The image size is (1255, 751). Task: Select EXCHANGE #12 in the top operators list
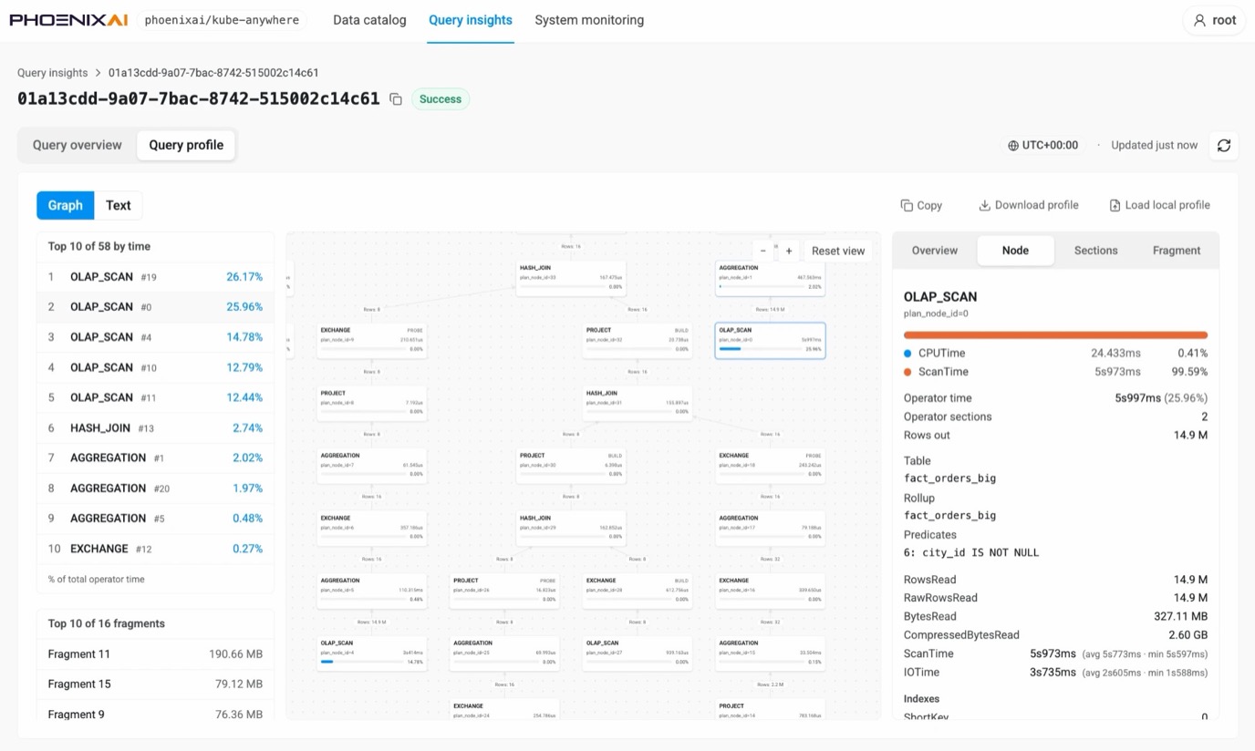point(155,549)
